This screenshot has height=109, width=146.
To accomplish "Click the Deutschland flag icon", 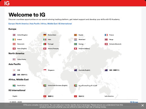I will click(x=45, y=35).
